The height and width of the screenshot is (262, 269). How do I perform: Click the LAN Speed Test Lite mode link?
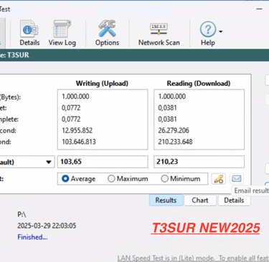193,258
